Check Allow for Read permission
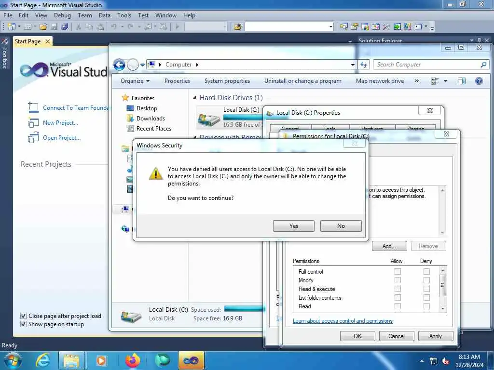Viewport: 494px width, 370px height. (398, 306)
